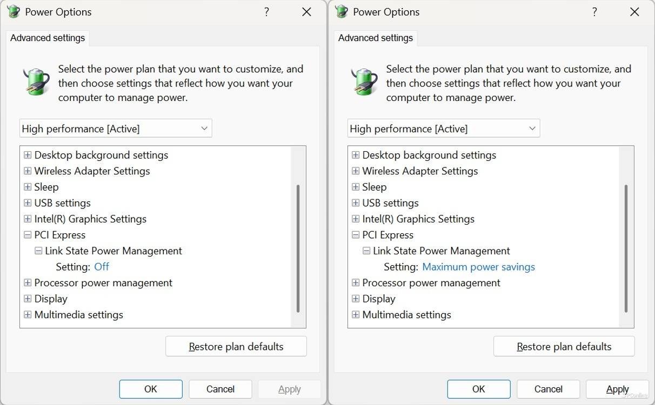
Task: Close the right Power Options window
Action: pyautogui.click(x=634, y=12)
